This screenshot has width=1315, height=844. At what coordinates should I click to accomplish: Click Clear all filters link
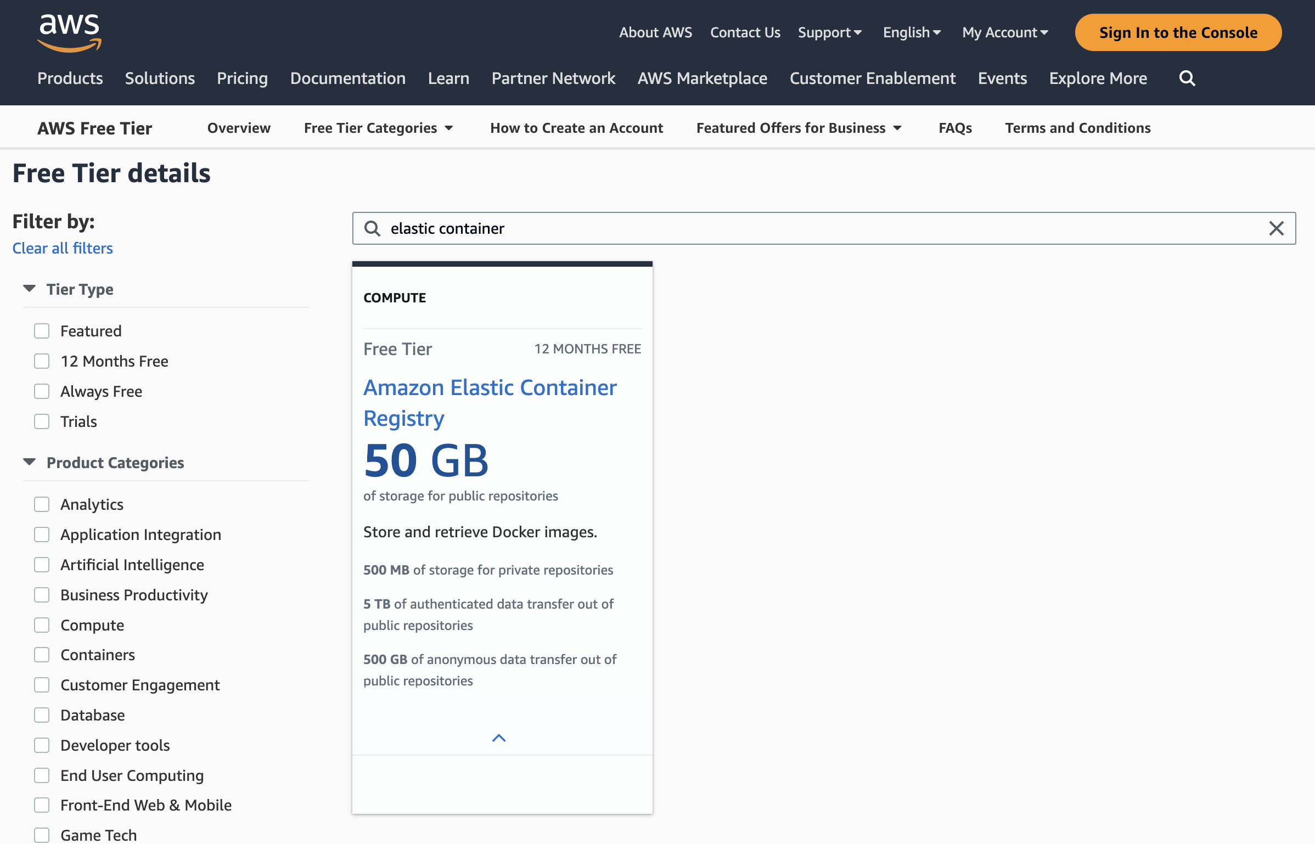[63, 248]
